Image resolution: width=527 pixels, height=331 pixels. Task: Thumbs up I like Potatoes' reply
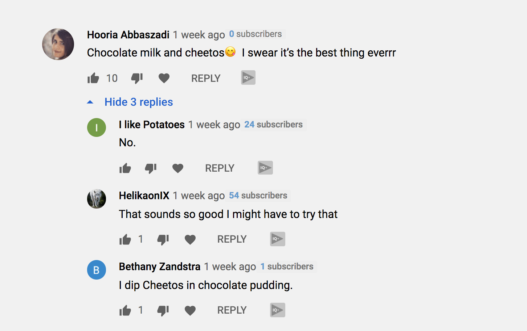click(x=125, y=168)
